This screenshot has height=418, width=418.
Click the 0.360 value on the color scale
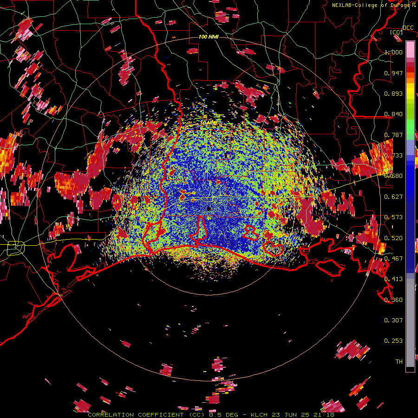pos(393,300)
